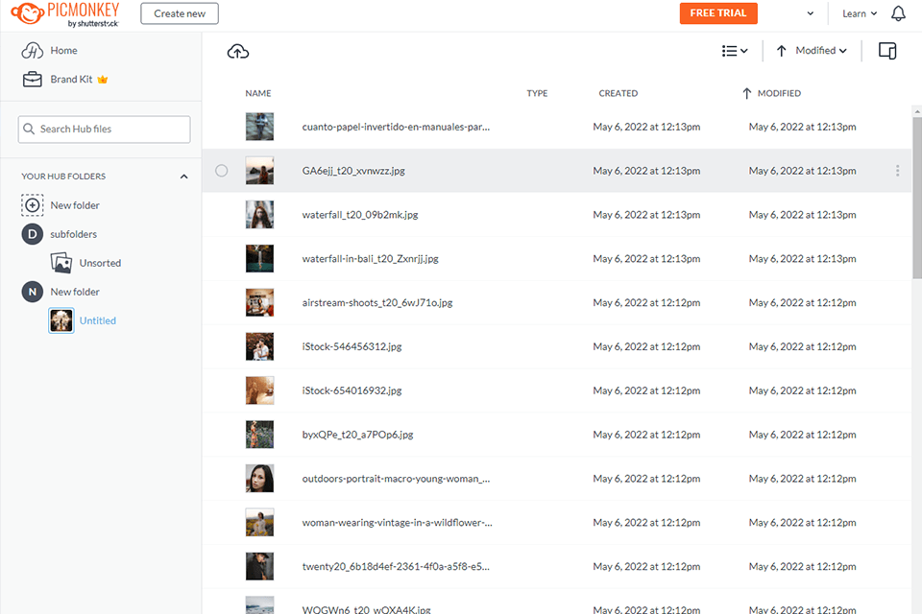Viewport: 922px width, 614px height.
Task: Select file name waterfall_t20_09b2mk.jpg
Action: pyautogui.click(x=360, y=215)
